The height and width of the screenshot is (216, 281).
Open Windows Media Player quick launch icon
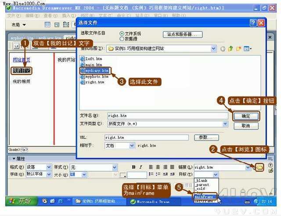click(x=44, y=201)
